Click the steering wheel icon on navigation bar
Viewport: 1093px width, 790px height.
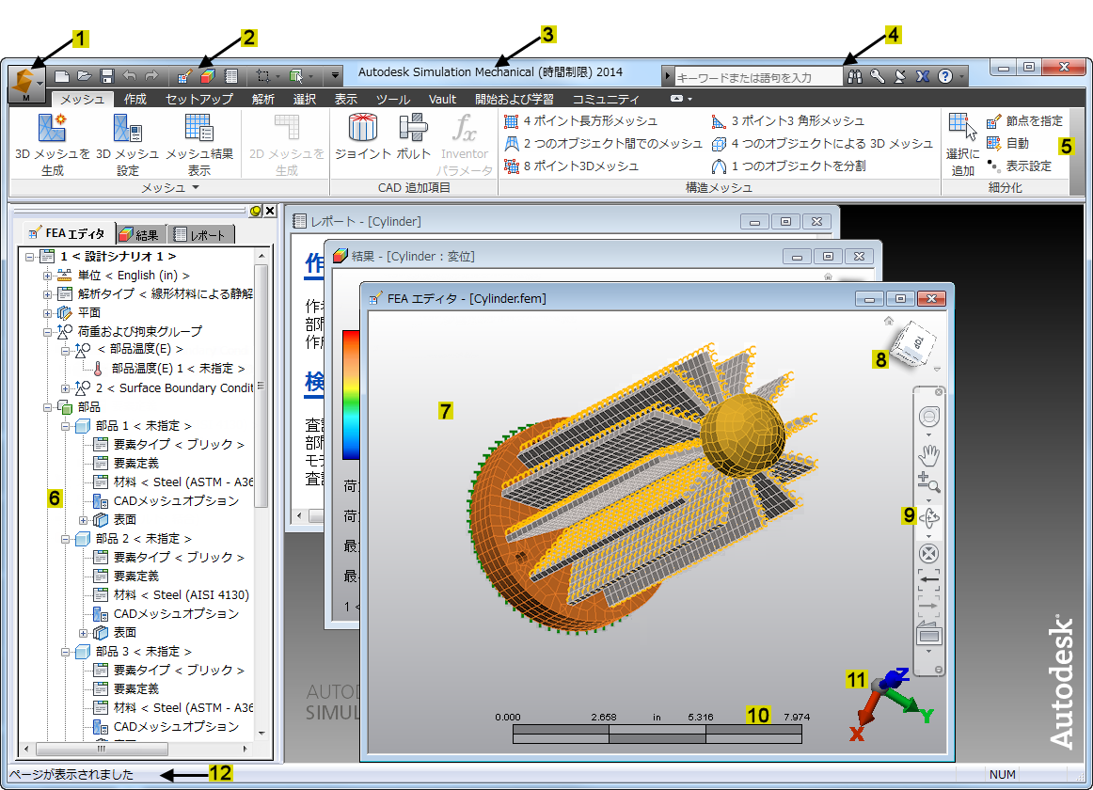pos(928,417)
